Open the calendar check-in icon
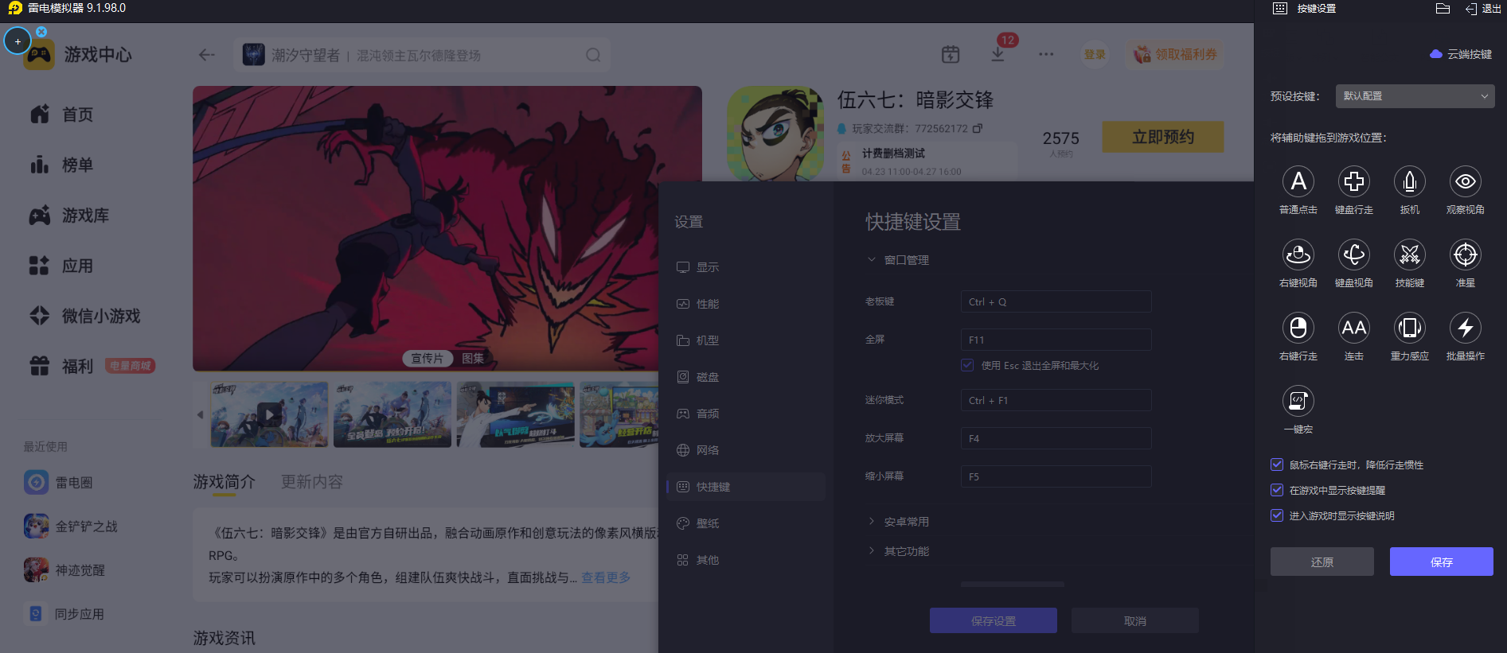 coord(951,55)
